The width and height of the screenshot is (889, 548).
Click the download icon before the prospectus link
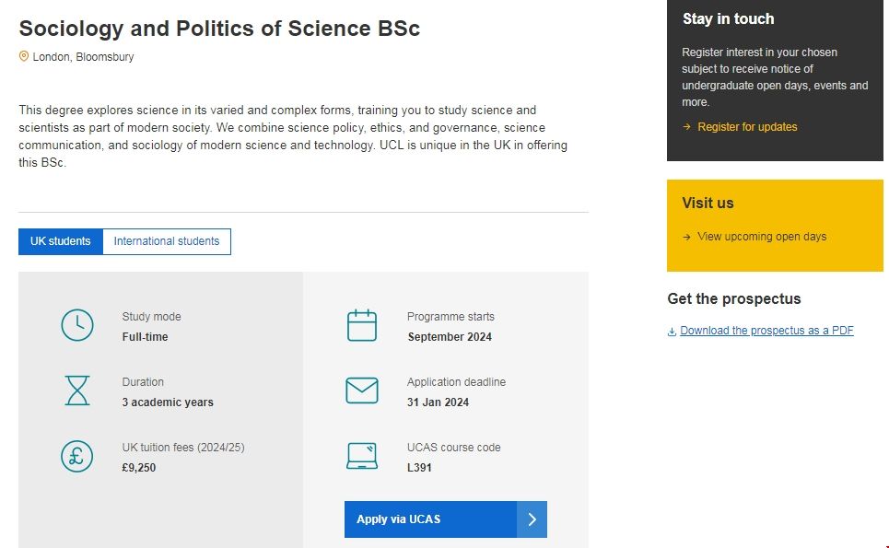671,330
